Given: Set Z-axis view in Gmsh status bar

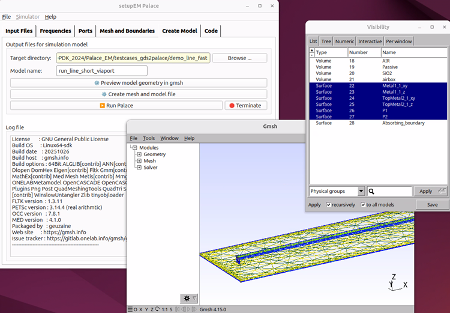Looking at the screenshot, I should (152, 309).
